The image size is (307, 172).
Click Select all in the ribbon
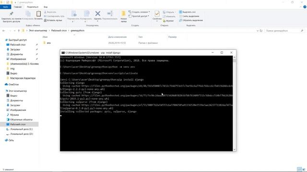tap(187, 12)
